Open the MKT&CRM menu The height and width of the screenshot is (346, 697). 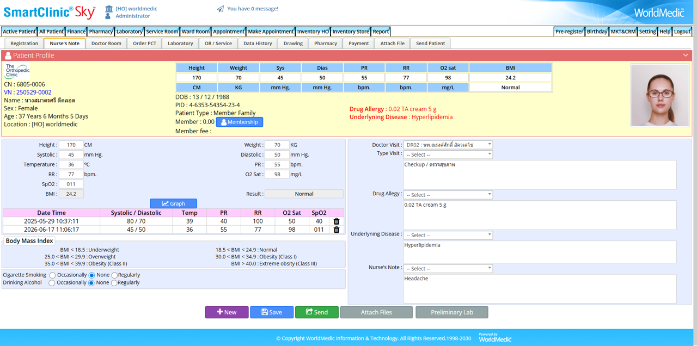[623, 32]
